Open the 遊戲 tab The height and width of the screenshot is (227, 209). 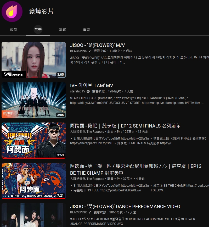pyautogui.click(x=62, y=30)
